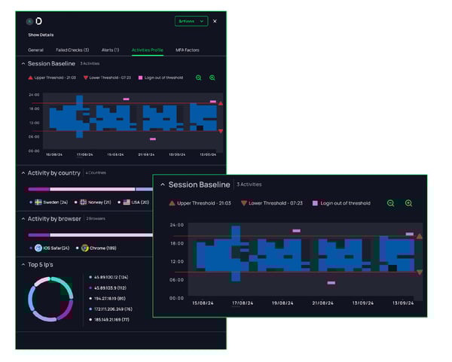Click the Norway (21) legend label
This screenshot has height=362, width=452.
click(99, 202)
